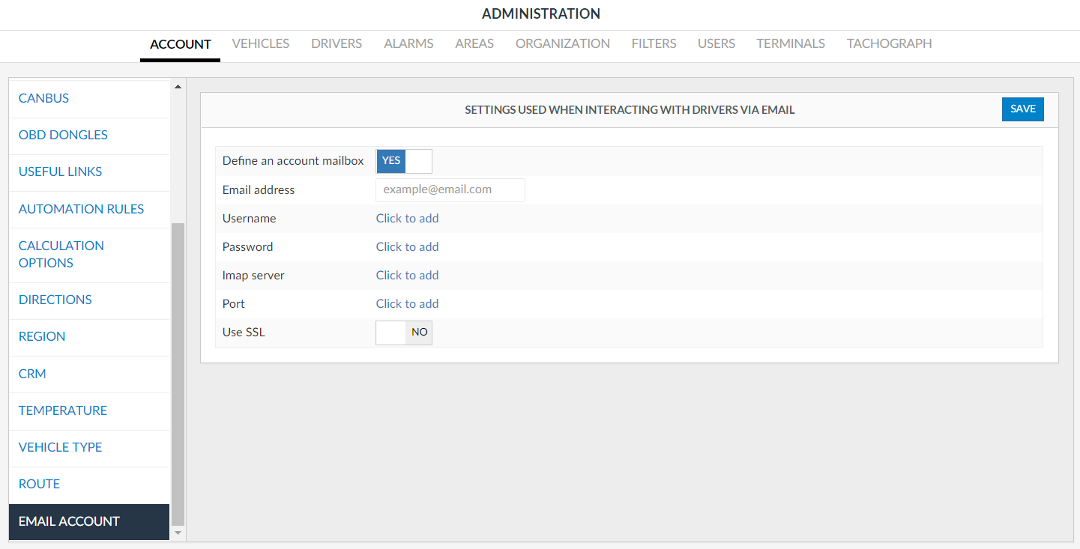Click to add Username value
Screen dimensions: 1080x549
[x=407, y=219]
